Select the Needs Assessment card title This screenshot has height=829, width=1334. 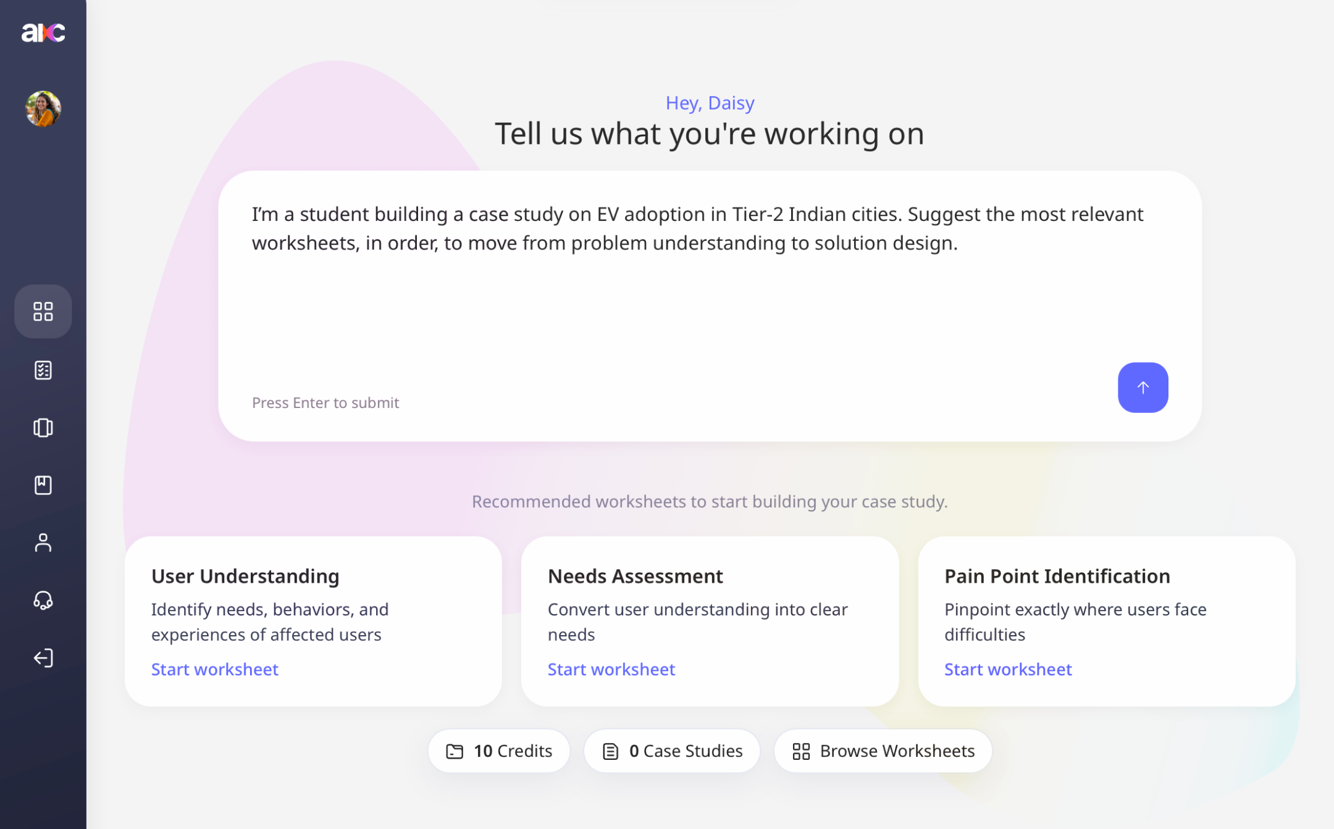636,576
